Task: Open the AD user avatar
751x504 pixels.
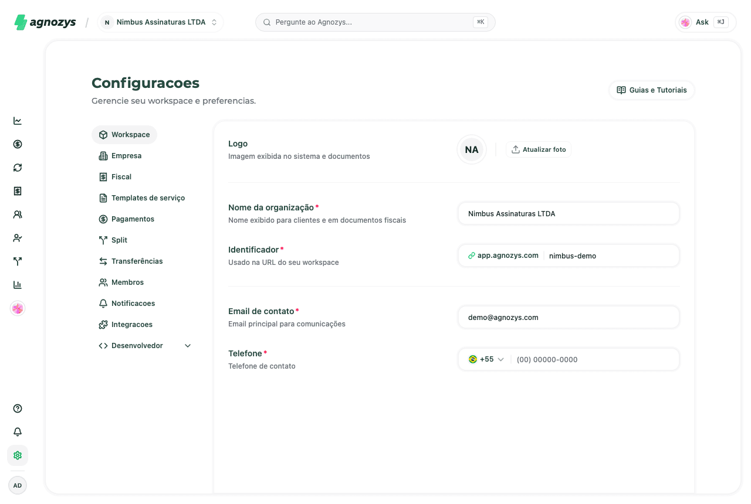Action: tap(18, 485)
